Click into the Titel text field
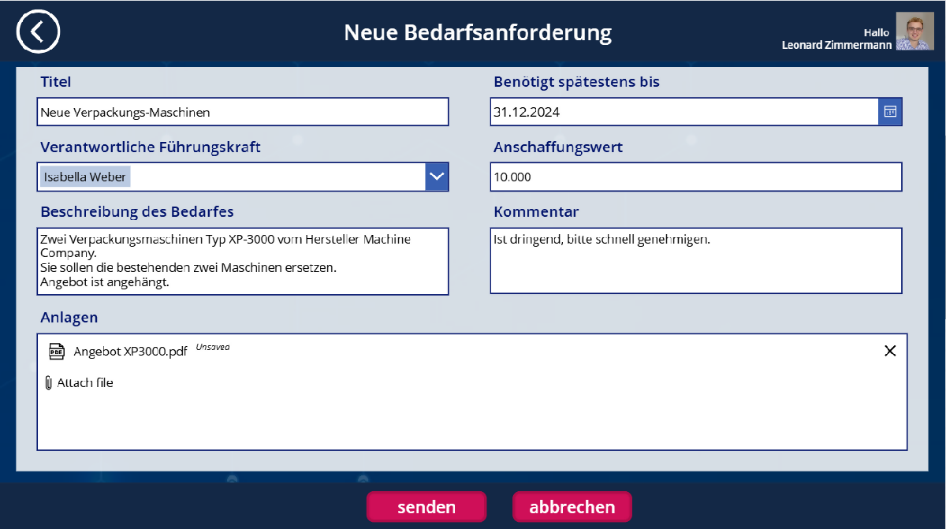Image resolution: width=946 pixels, height=529 pixels. click(x=242, y=112)
